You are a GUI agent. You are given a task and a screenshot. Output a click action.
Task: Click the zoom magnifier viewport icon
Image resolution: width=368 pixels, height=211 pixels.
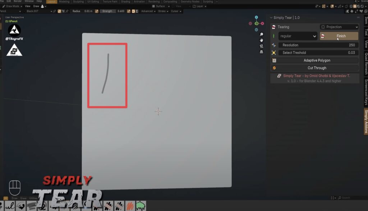tap(262, 35)
